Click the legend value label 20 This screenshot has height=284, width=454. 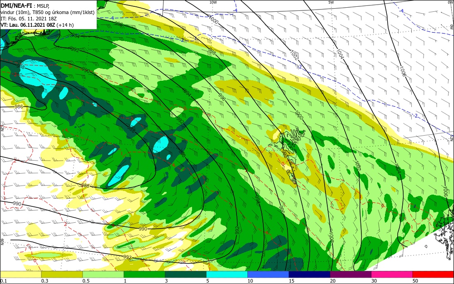click(x=333, y=281)
